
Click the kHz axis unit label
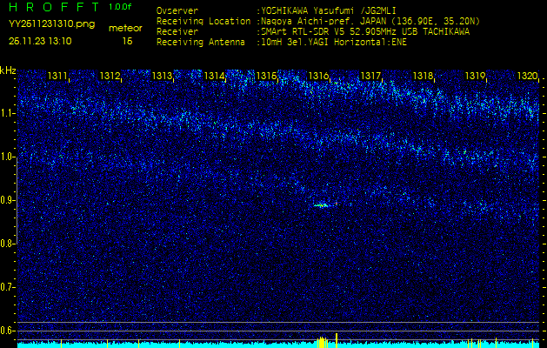coord(8,70)
